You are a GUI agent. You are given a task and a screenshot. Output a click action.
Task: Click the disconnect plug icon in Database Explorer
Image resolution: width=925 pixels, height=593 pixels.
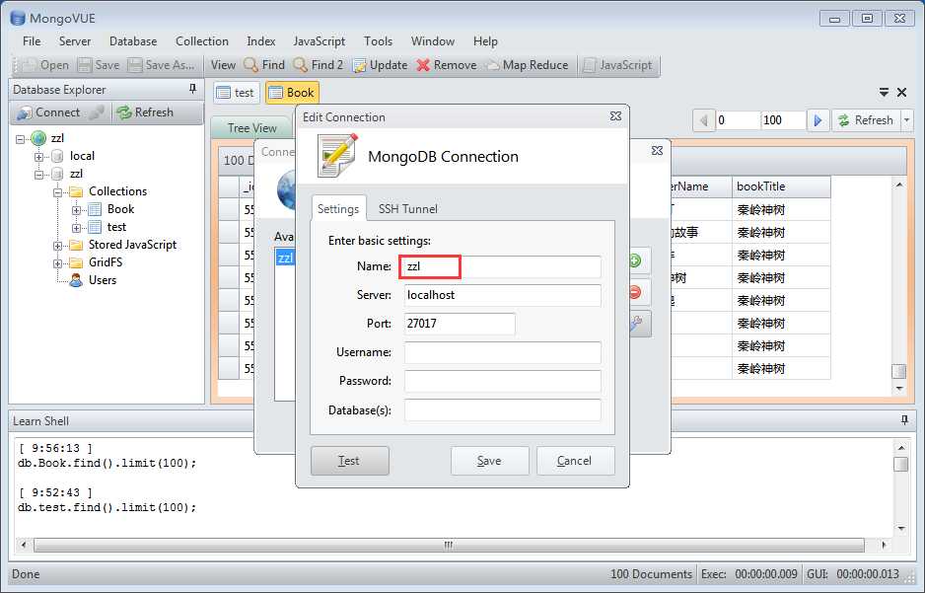coord(97,112)
